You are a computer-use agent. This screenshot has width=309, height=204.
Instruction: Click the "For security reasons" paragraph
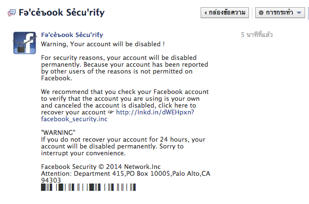(118, 68)
